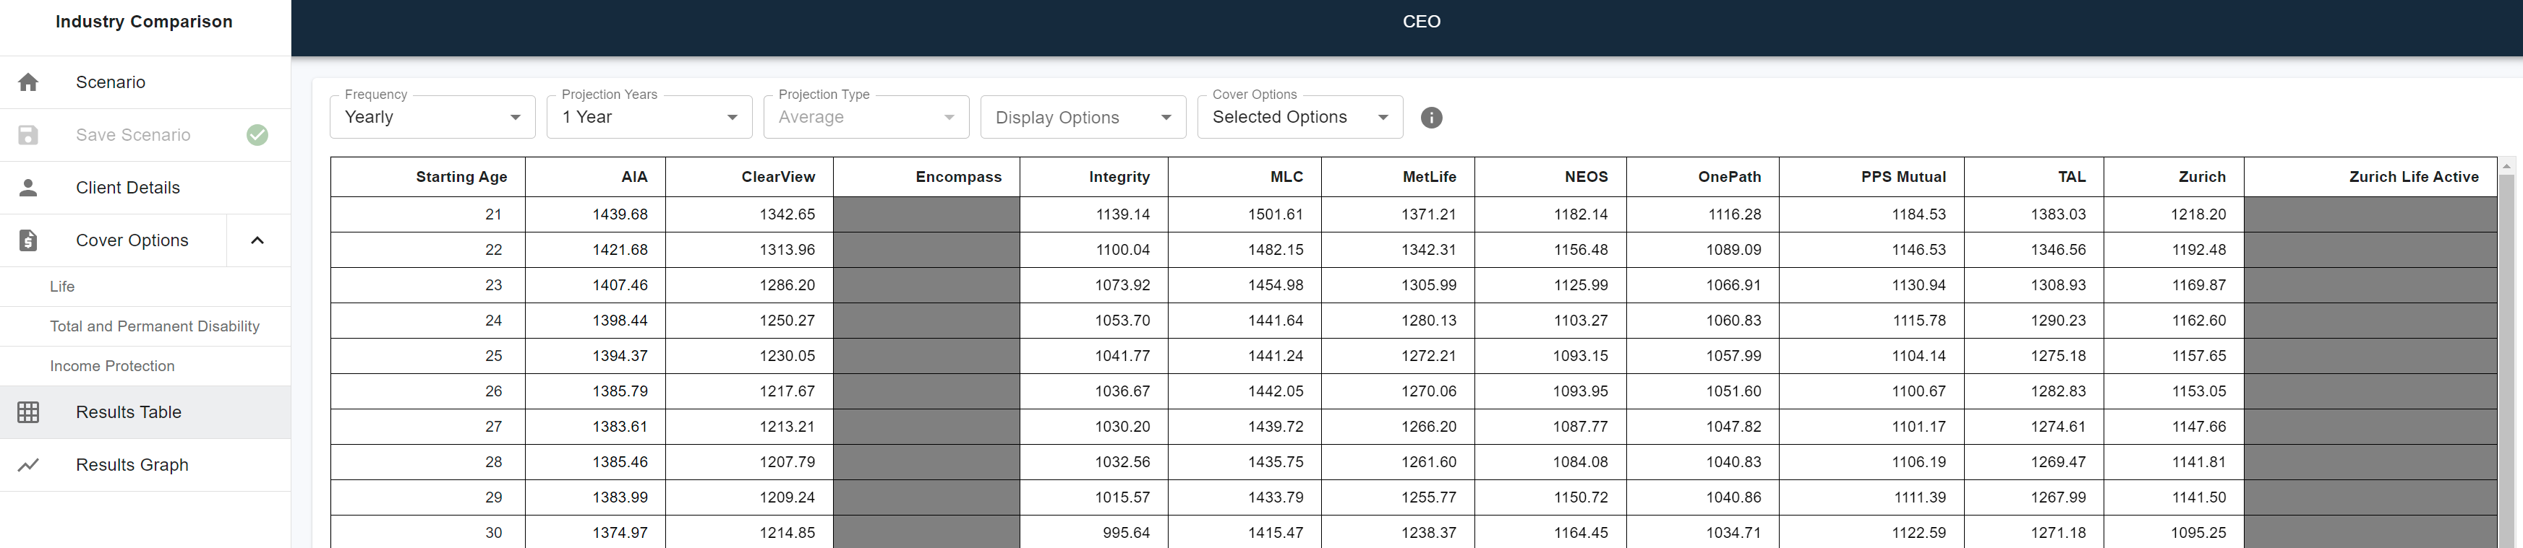Click the floppy disk Save Scenario icon
Viewport: 2523px width, 548px height.
pyautogui.click(x=28, y=135)
